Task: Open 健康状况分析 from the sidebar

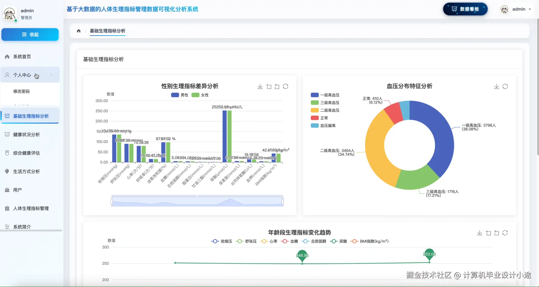Action: [30, 135]
